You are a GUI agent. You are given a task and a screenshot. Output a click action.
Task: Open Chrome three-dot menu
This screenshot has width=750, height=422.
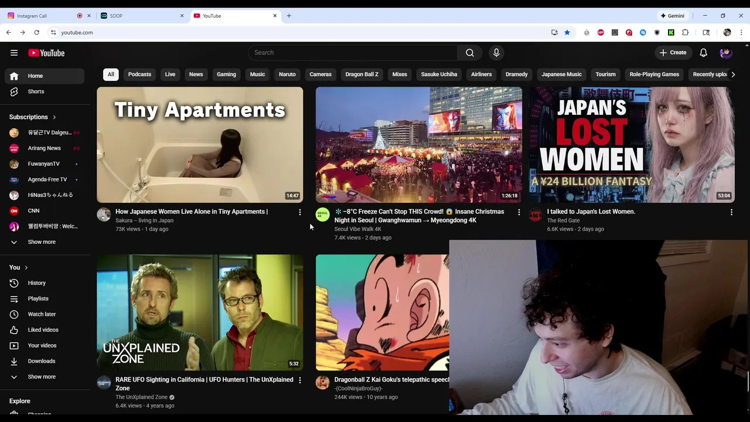click(741, 33)
